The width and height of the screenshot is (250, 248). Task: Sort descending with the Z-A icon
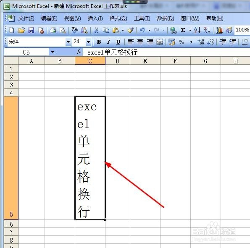click(207, 30)
